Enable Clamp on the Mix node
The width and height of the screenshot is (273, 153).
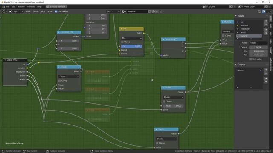click(122, 42)
